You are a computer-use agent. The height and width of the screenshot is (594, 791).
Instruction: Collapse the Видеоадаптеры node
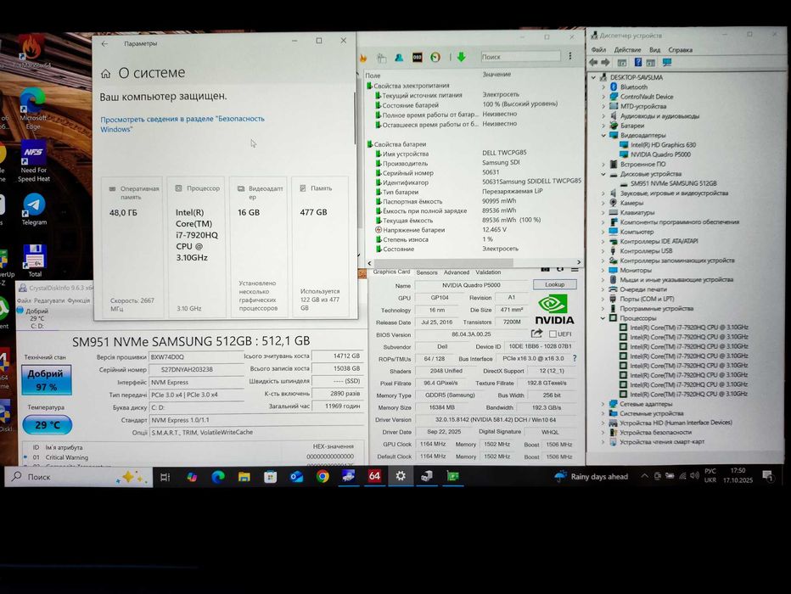(x=603, y=136)
